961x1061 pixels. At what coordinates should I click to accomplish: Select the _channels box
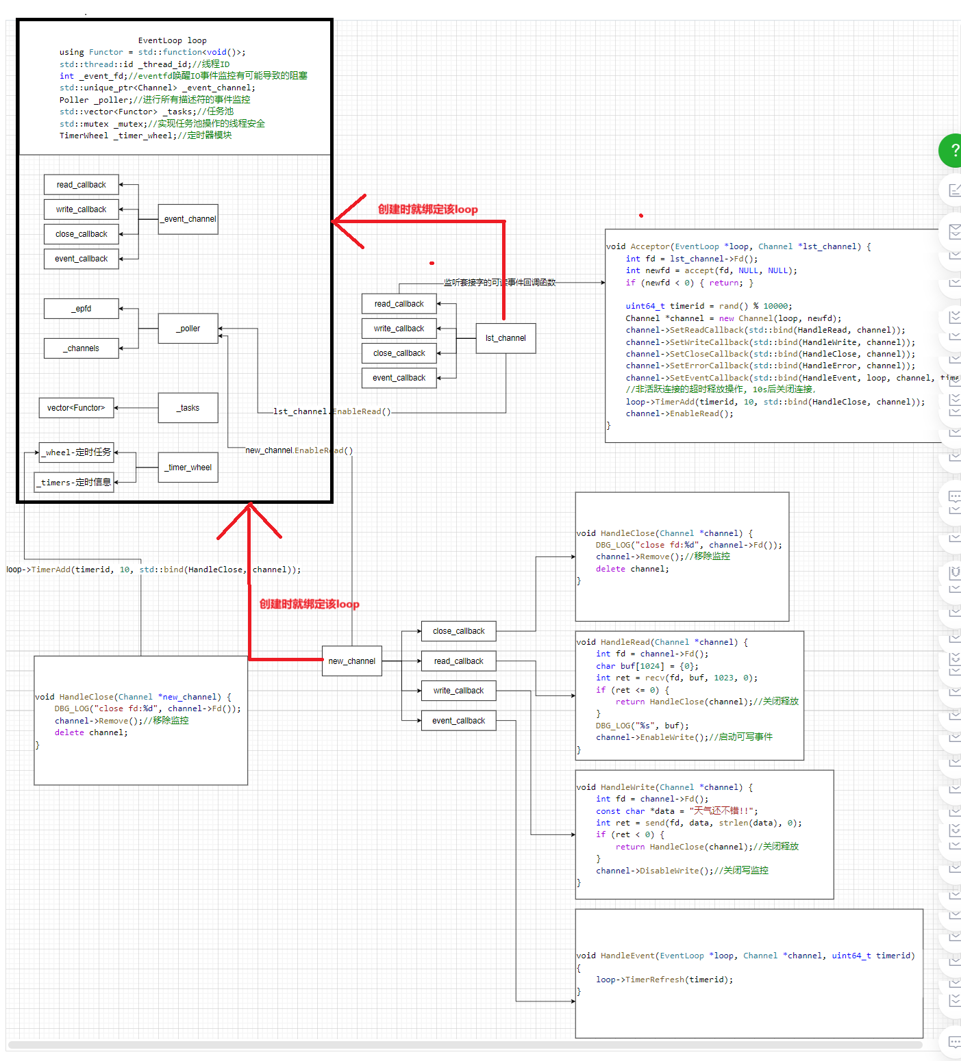pos(82,348)
